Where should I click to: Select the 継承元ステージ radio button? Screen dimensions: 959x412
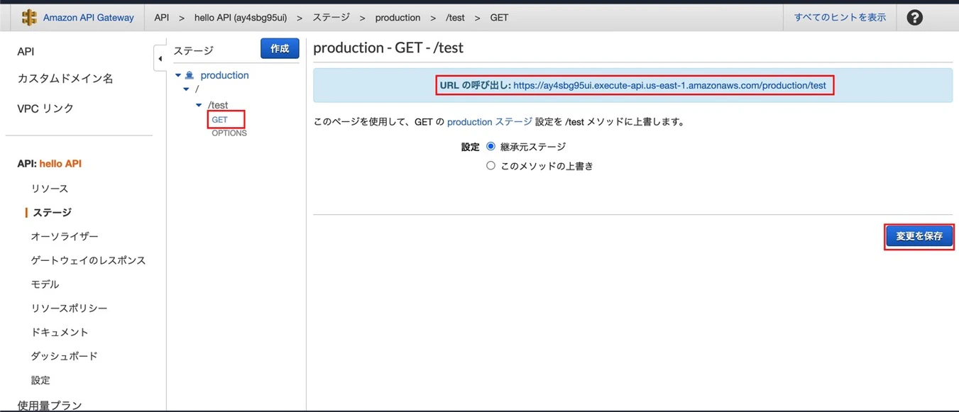pyautogui.click(x=491, y=147)
